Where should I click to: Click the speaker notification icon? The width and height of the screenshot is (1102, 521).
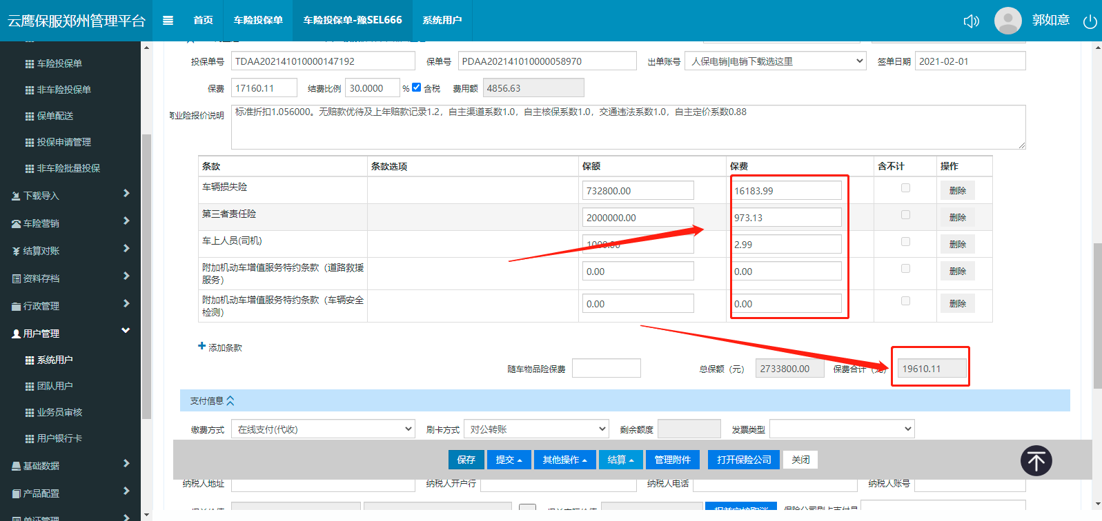[x=971, y=21]
